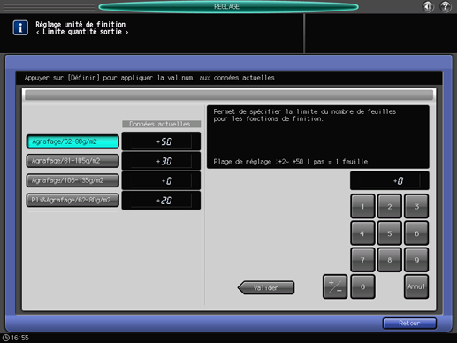Click the 'Limite quantité sortie' heading

82,32
